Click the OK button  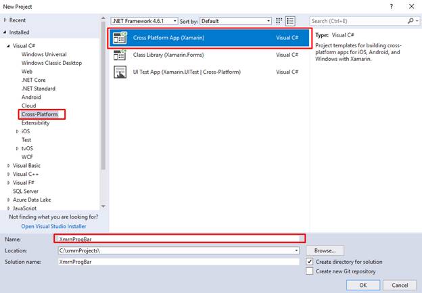(x=362, y=285)
